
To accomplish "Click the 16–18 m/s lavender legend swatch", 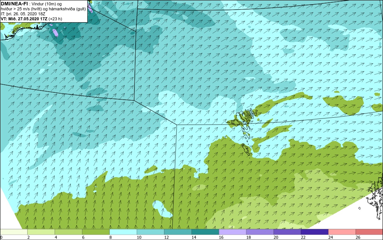I will tap(232, 232).
